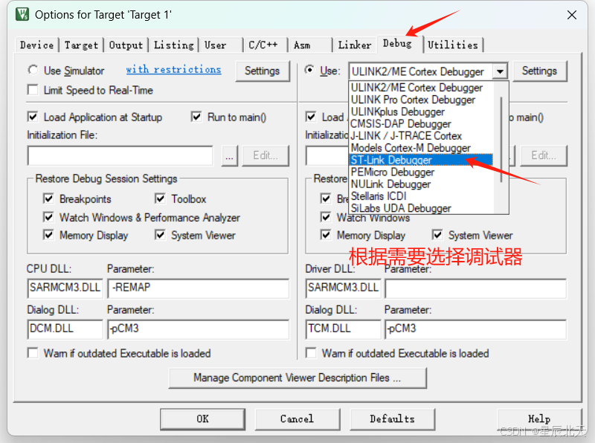Toggle simulator Breakpoints checkbox
595x443 pixels.
point(48,198)
